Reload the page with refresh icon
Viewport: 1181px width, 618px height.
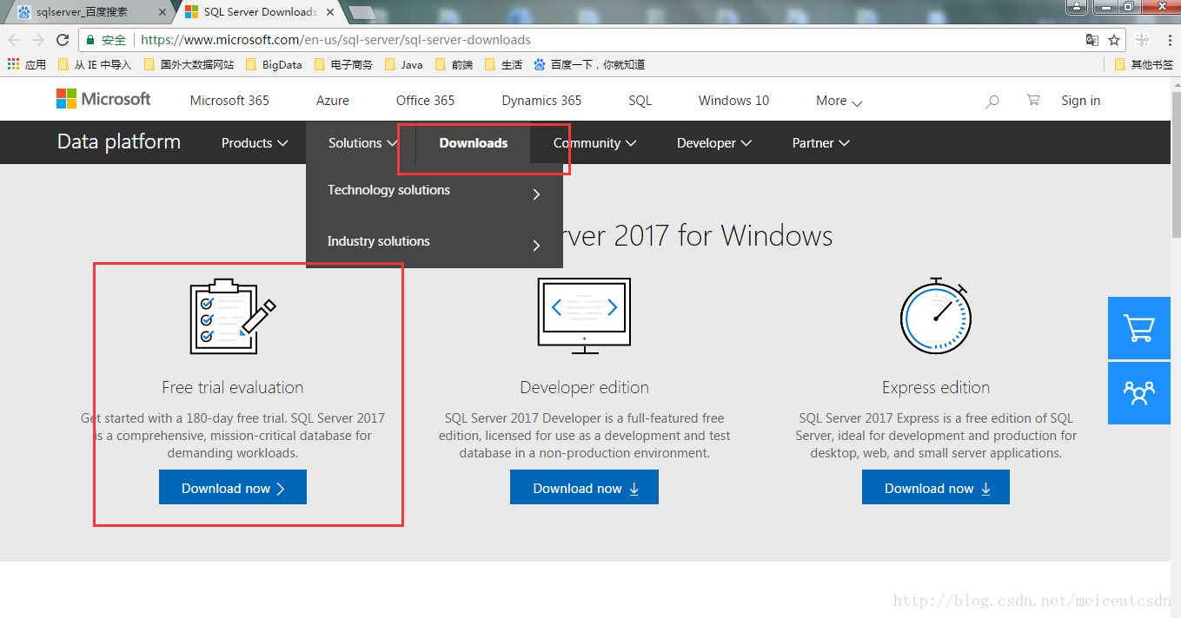click(63, 40)
